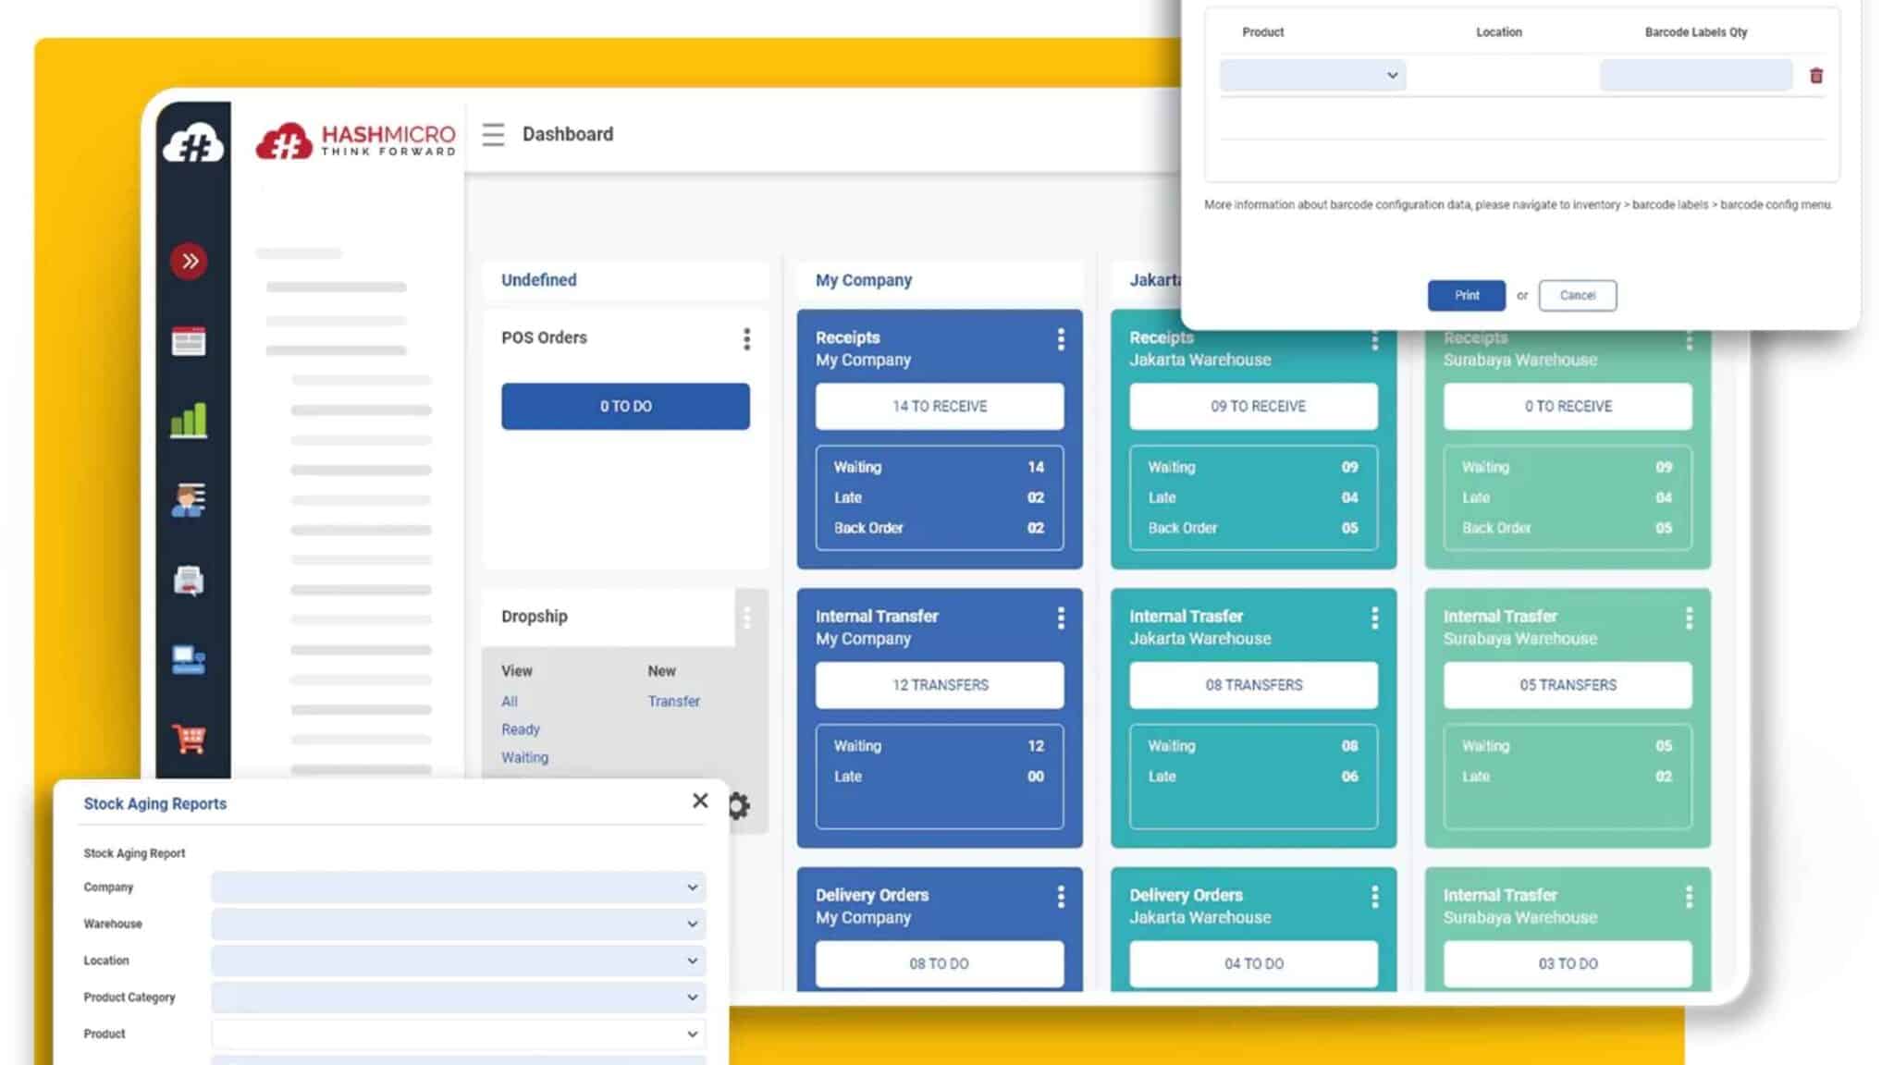Click Cancel in the barcode dialog
The height and width of the screenshot is (1065, 1894).
1578,296
